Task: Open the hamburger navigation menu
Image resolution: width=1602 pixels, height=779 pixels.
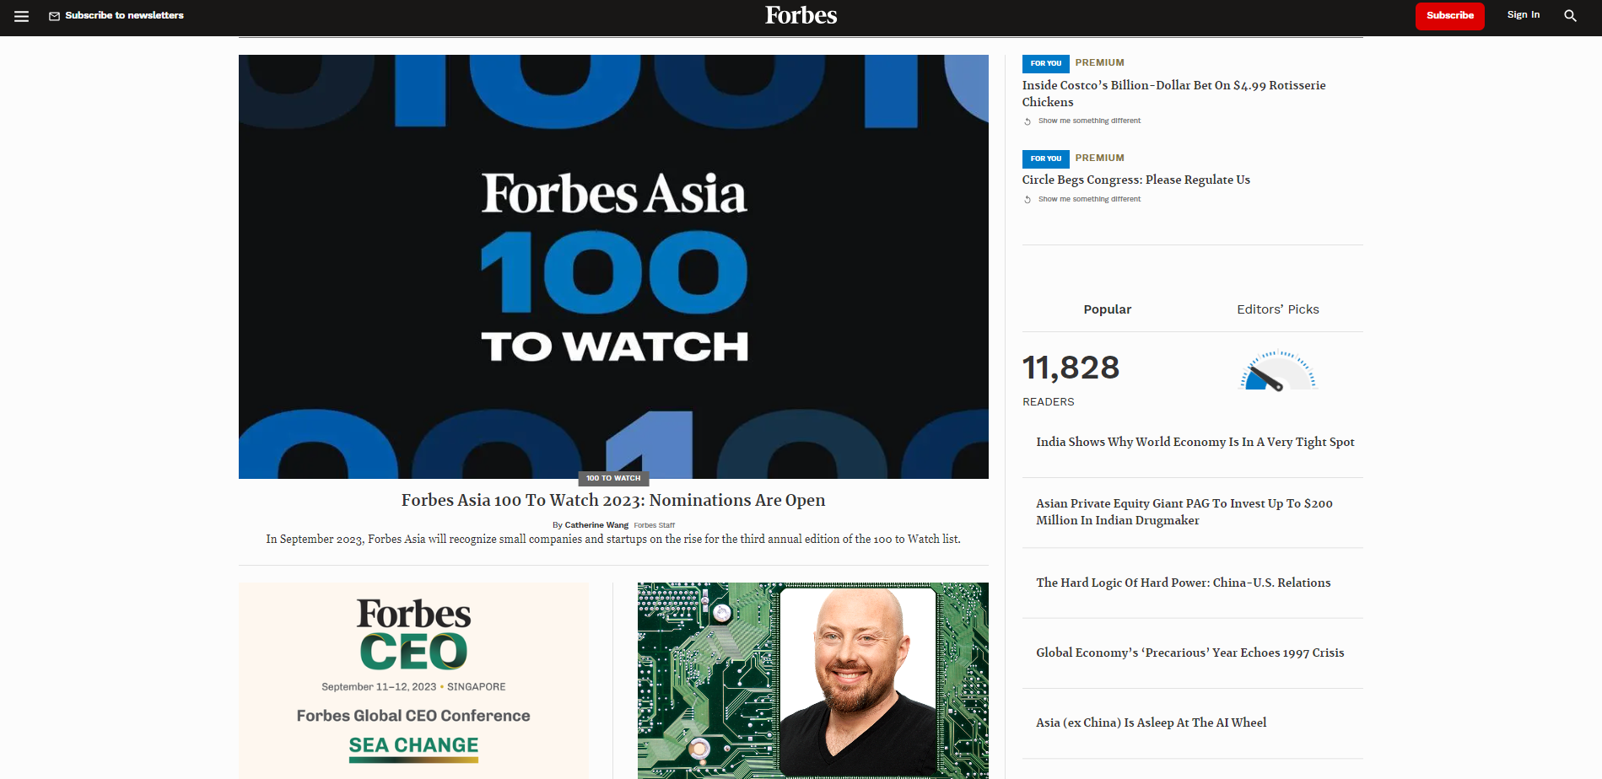Action: tap(22, 16)
